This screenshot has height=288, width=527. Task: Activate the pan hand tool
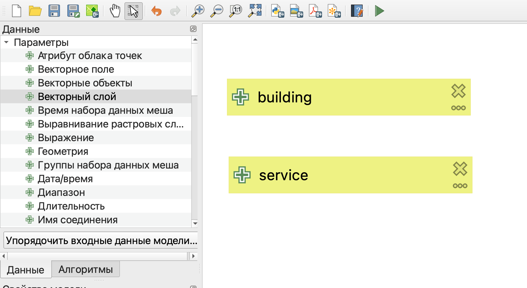tap(115, 11)
